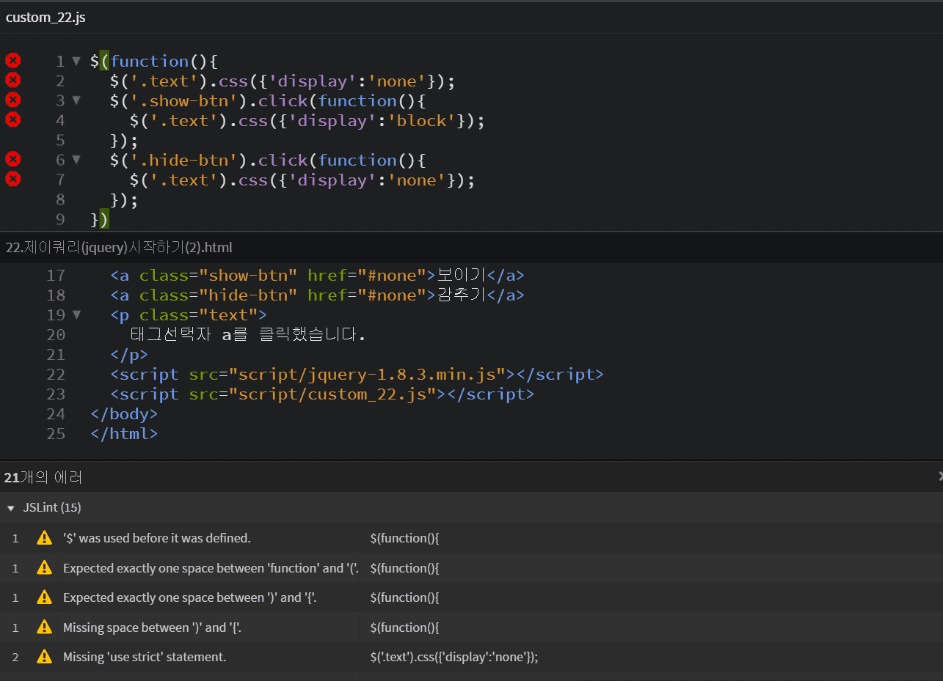Click the red error marker on line 2
This screenshot has height=681, width=943.
pos(12,81)
